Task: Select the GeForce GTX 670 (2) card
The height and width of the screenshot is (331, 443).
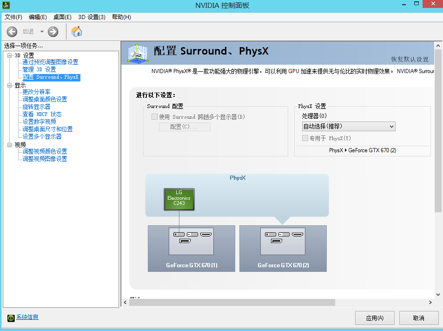Action: (283, 249)
